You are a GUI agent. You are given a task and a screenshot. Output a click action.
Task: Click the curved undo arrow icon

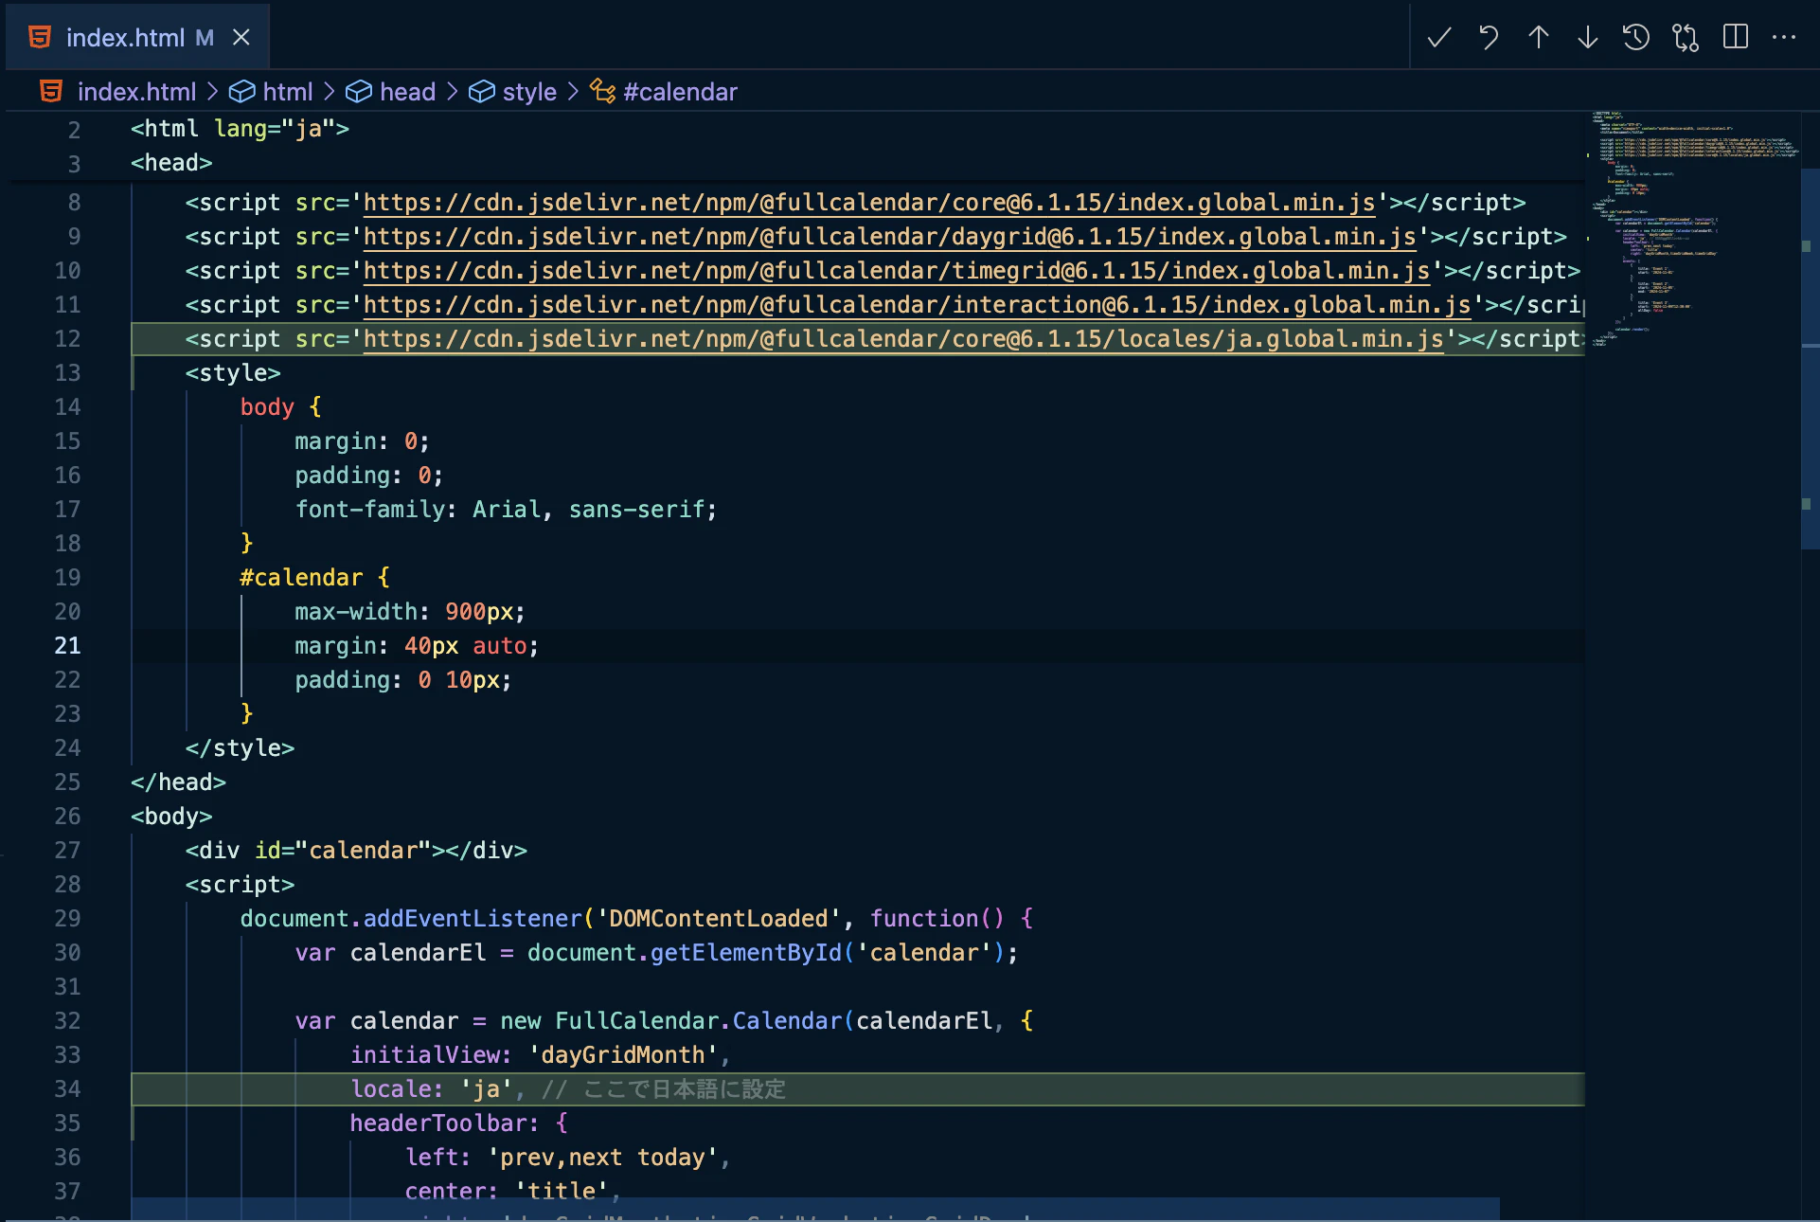pos(1489,38)
